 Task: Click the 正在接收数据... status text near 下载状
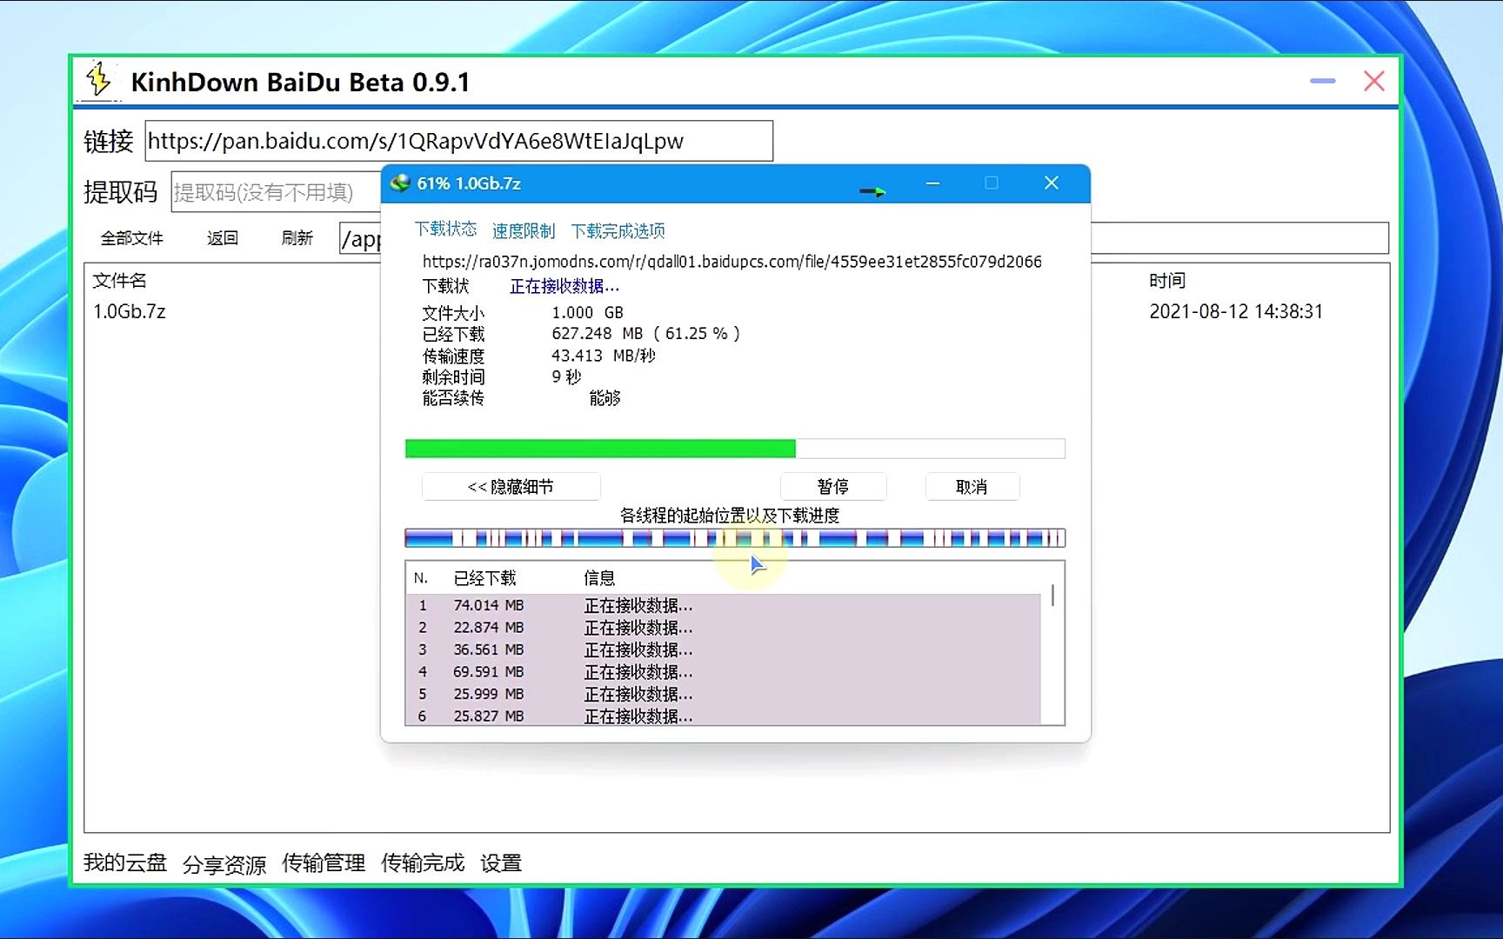coord(564,286)
